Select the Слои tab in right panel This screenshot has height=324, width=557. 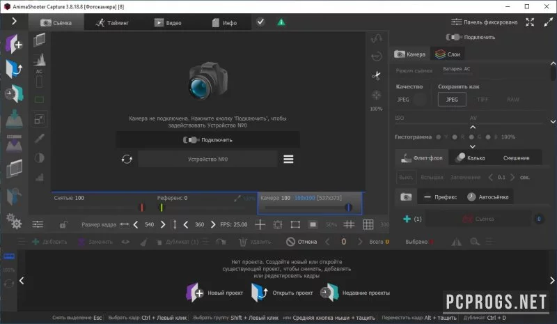pyautogui.click(x=448, y=54)
